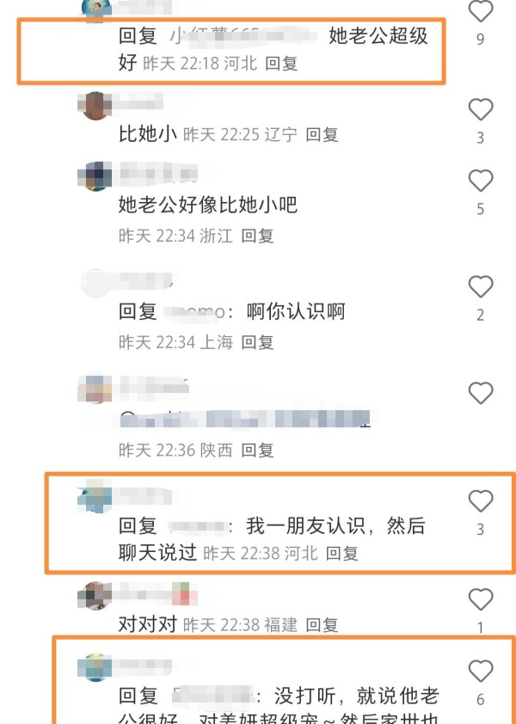Like the 我一朋友认识 reply comment
Viewport: 516px width, 724px height.
(x=481, y=501)
